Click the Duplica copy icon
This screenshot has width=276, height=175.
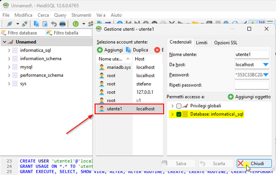[128, 50]
